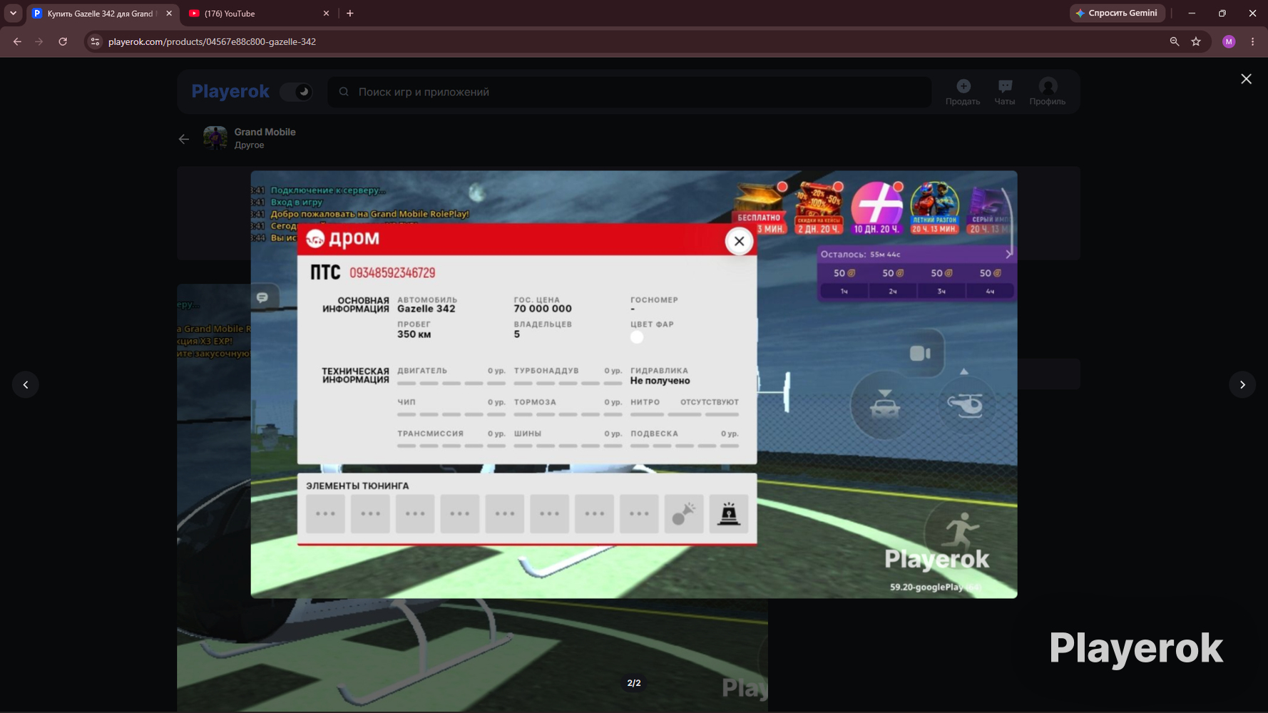1268x713 pixels.
Task: Click the 70 000 000 state price value
Action: (543, 309)
